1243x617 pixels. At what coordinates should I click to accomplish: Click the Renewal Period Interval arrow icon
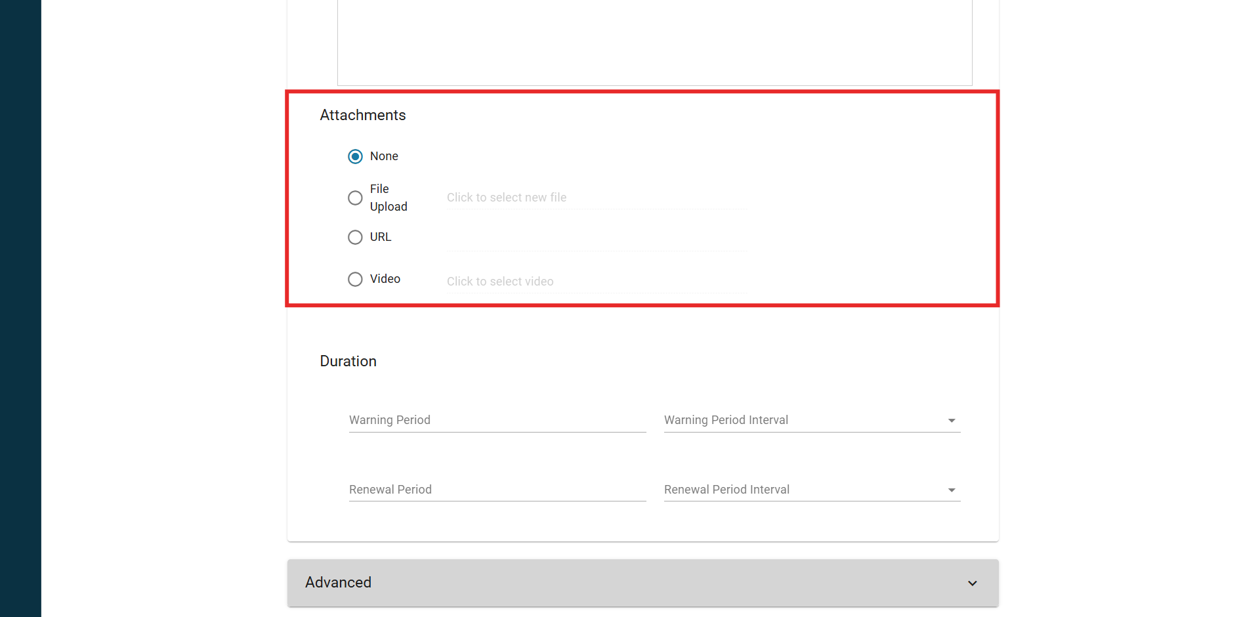(952, 490)
